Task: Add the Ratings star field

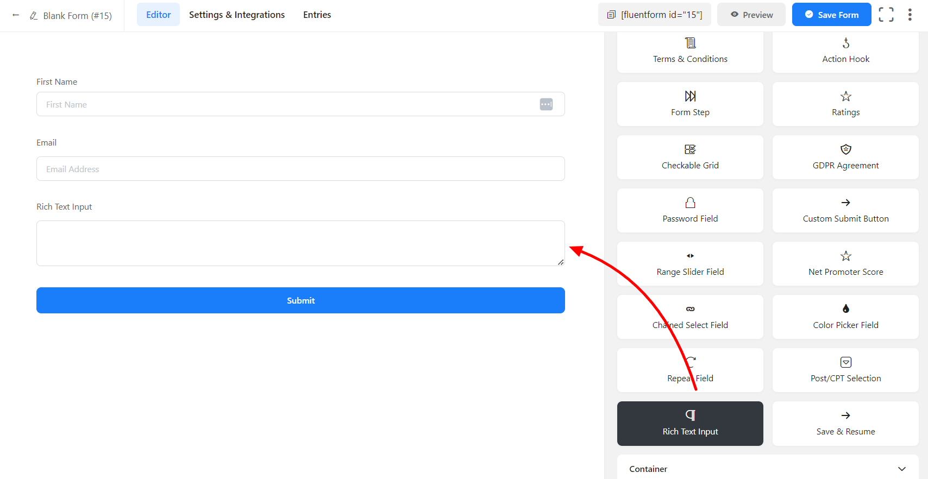Action: click(x=845, y=104)
